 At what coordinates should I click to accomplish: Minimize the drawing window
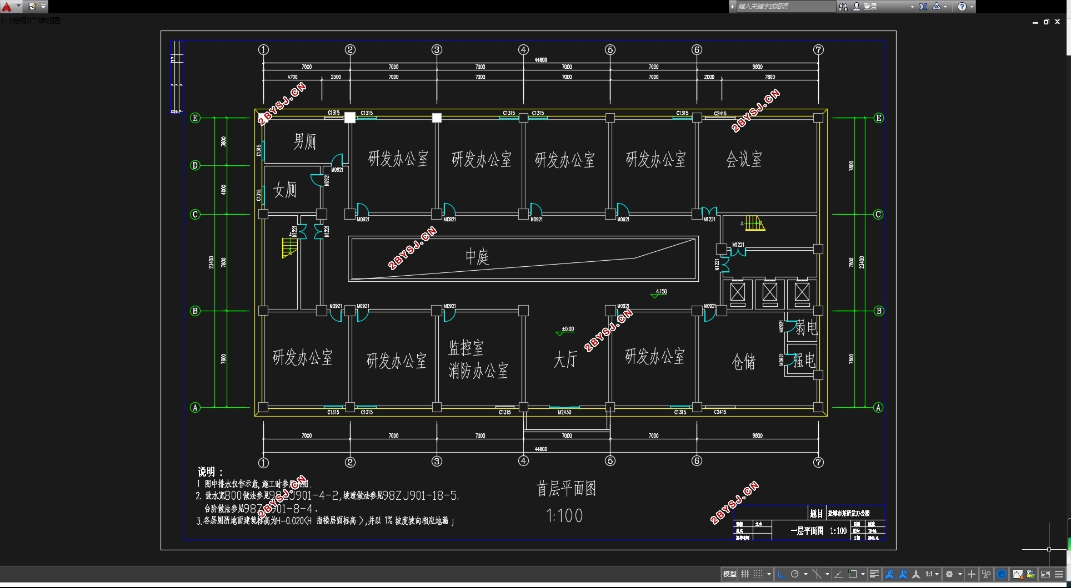tap(1035, 22)
